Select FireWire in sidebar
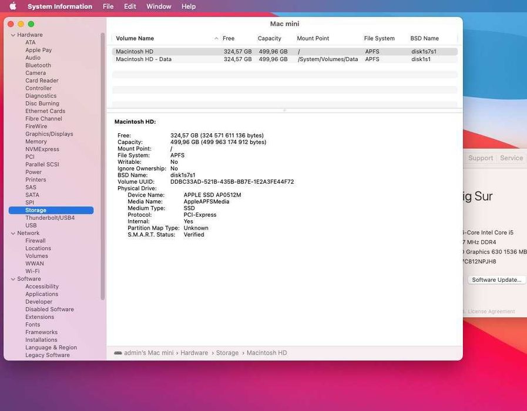 [x=36, y=126]
